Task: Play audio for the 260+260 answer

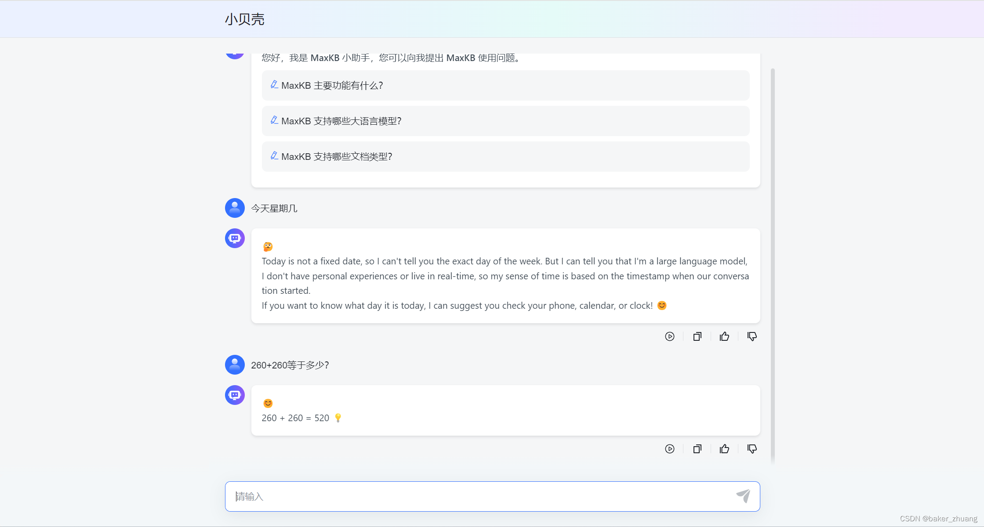Action: 670,448
